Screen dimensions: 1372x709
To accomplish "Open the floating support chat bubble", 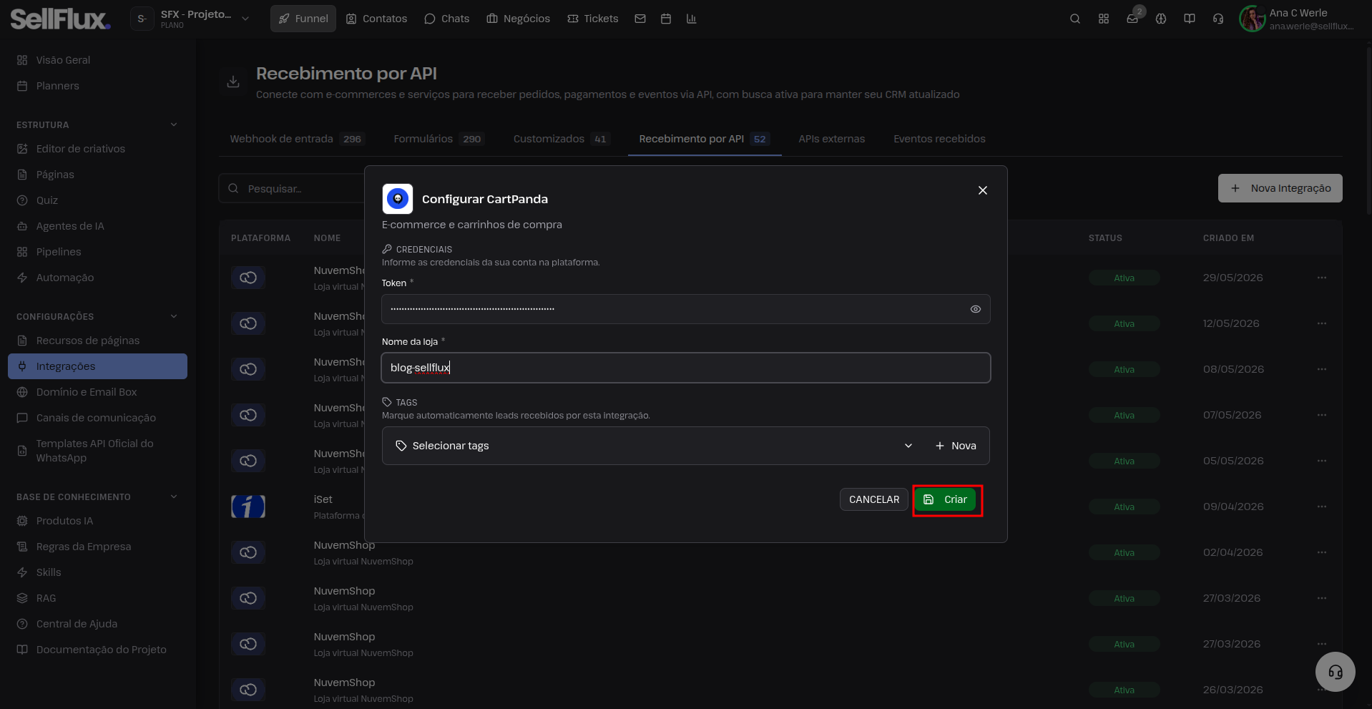I will tap(1335, 672).
